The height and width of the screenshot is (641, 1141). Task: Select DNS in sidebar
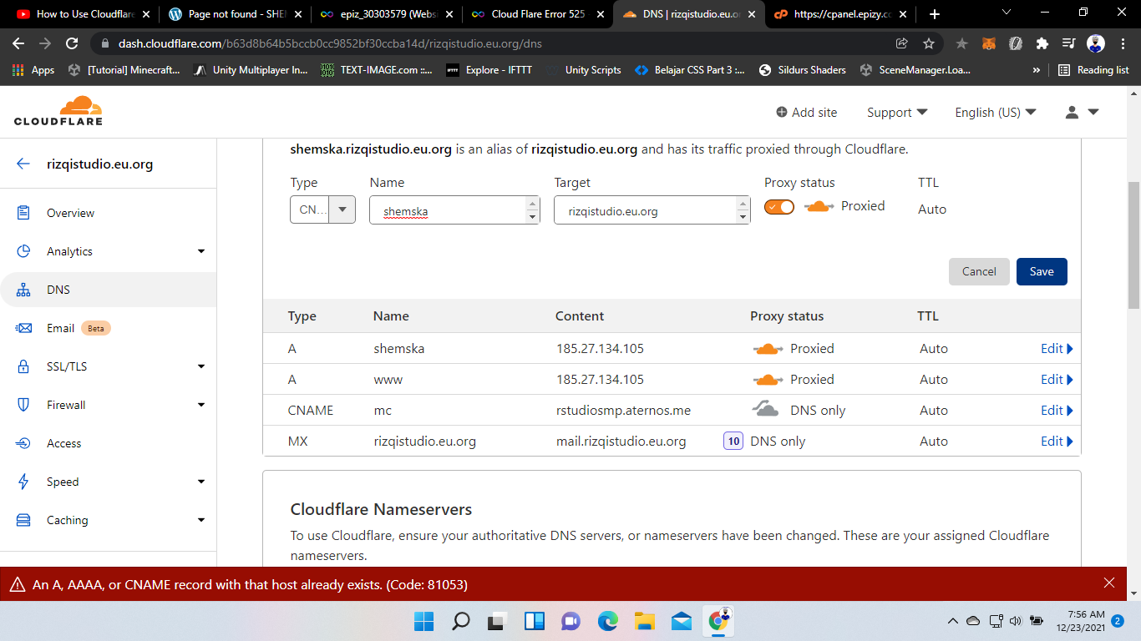(58, 290)
